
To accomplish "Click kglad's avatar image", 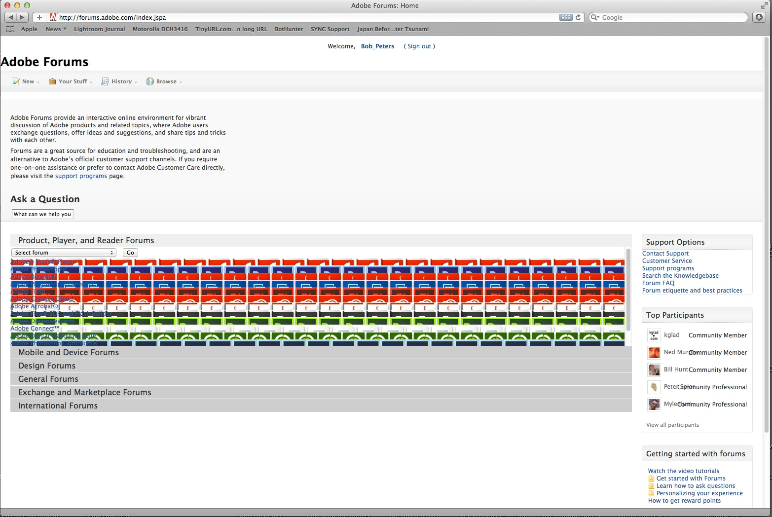I will pyautogui.click(x=654, y=335).
